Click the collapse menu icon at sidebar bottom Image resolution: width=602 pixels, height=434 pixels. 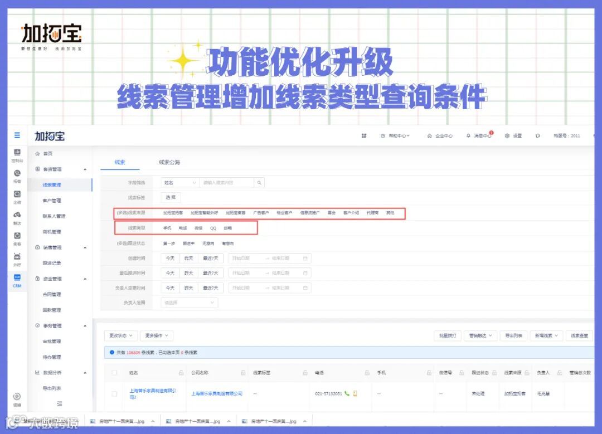coord(60,404)
